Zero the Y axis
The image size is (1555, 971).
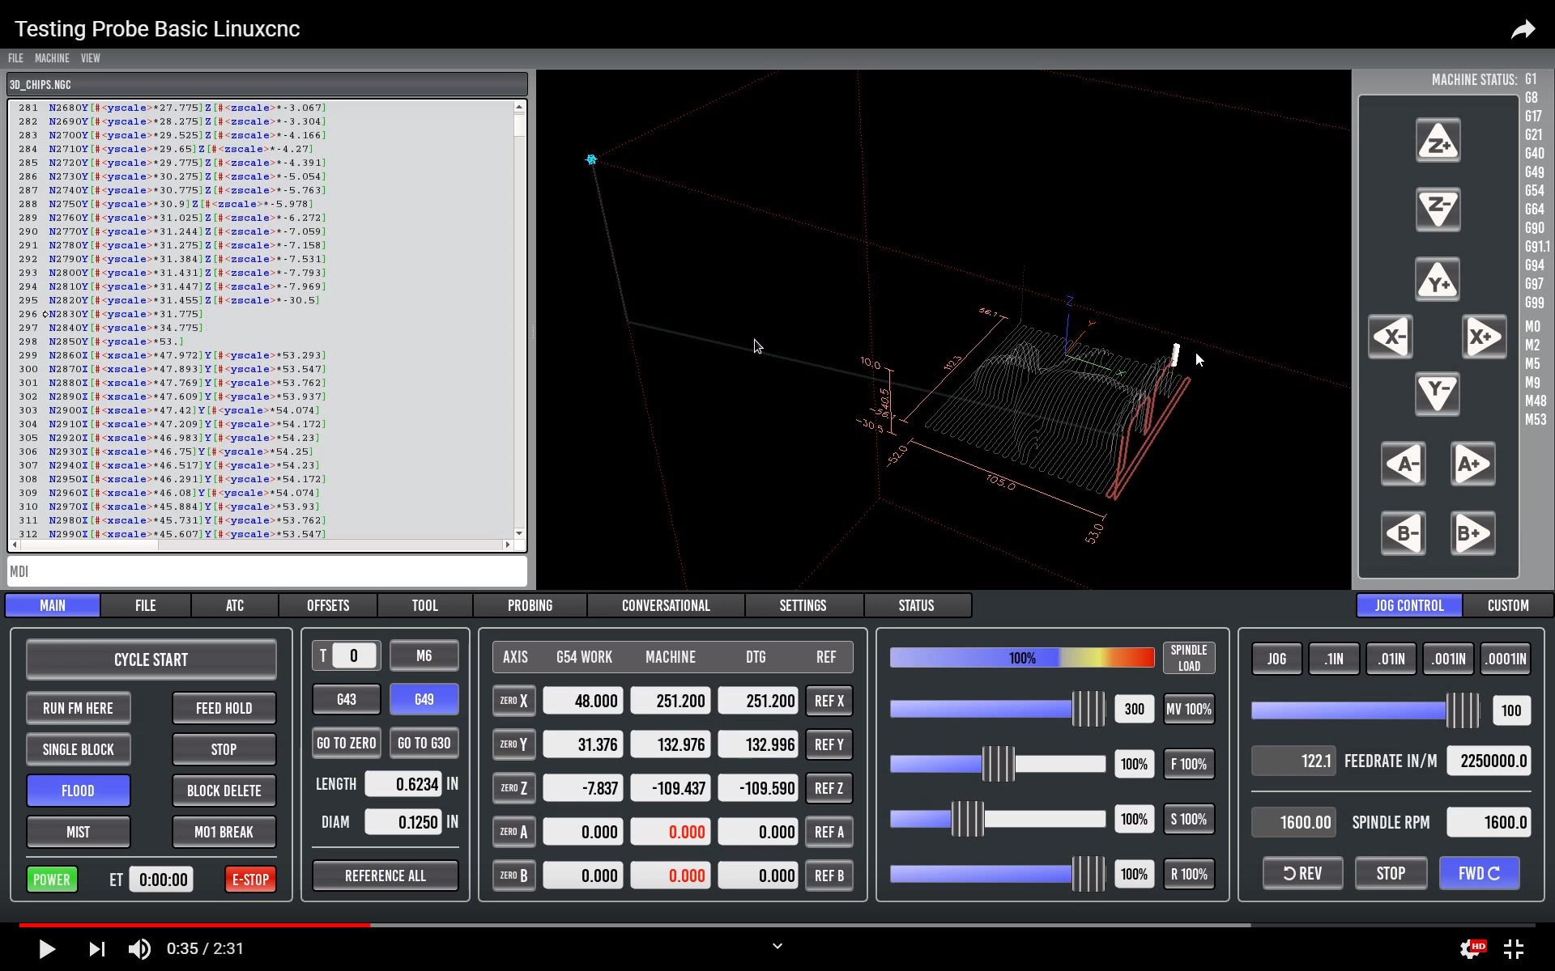click(514, 744)
